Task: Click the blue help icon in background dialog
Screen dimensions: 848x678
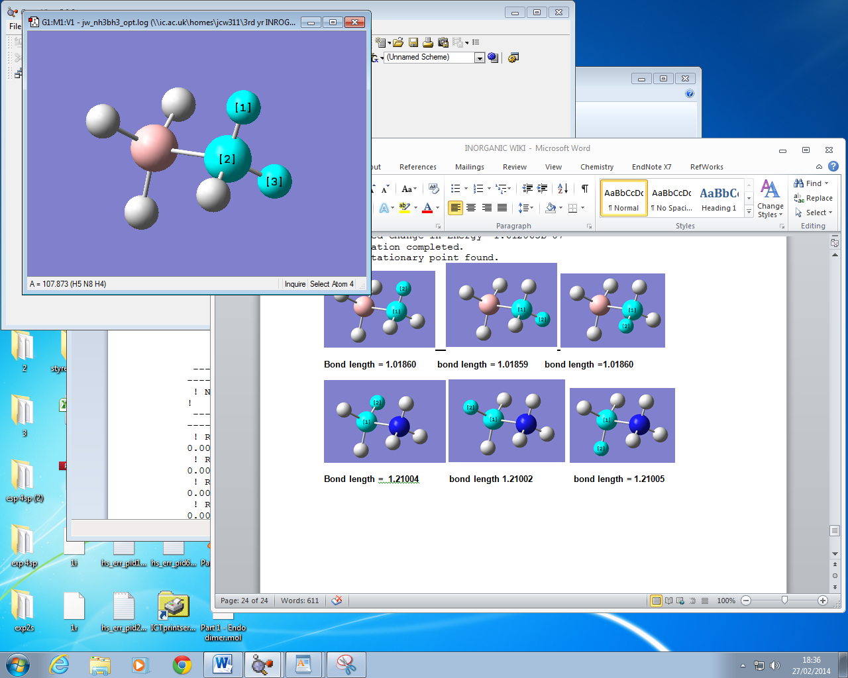Action: coord(690,93)
